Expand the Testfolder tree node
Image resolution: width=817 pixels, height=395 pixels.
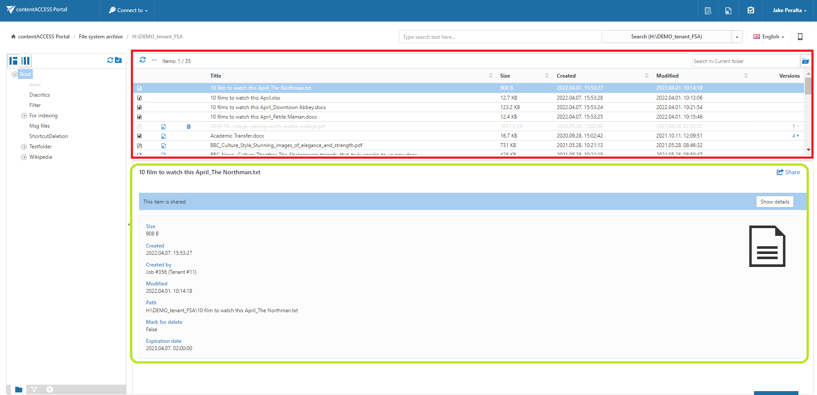coord(24,147)
